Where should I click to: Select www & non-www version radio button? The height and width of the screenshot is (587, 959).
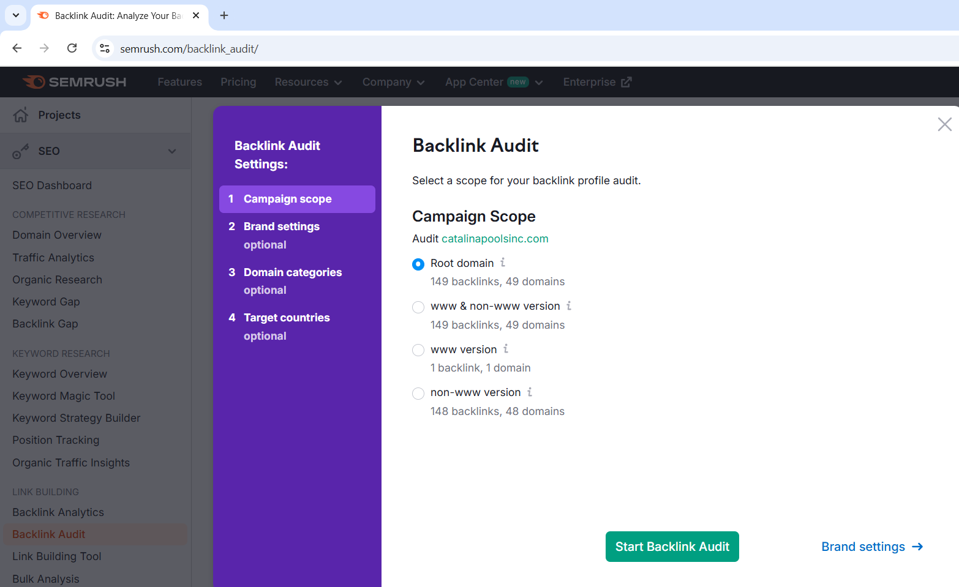point(418,307)
